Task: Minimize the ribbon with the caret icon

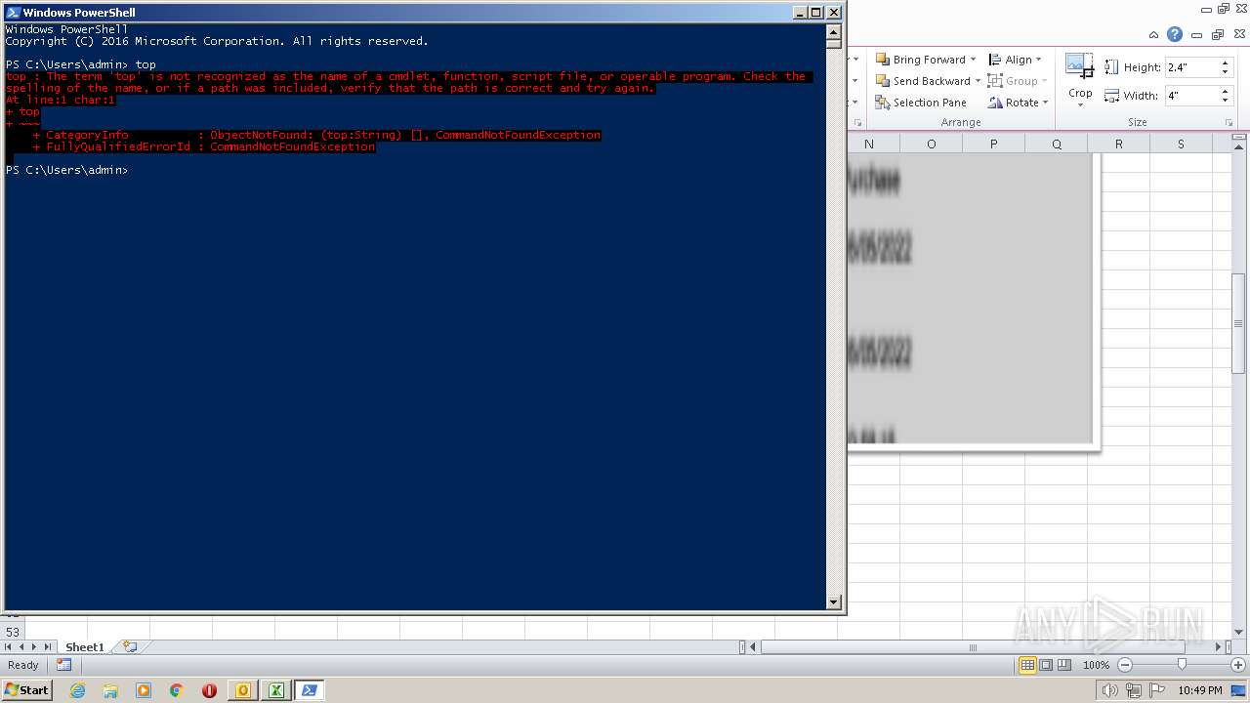Action: click(1154, 34)
